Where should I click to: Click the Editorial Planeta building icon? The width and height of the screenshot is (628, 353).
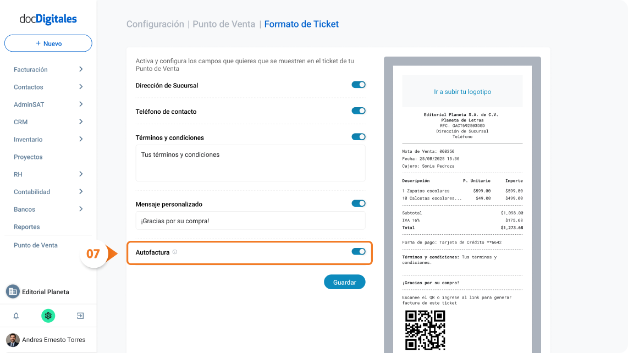tap(13, 292)
